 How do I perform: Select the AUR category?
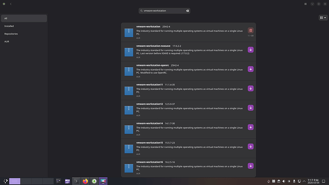[x=24, y=41]
